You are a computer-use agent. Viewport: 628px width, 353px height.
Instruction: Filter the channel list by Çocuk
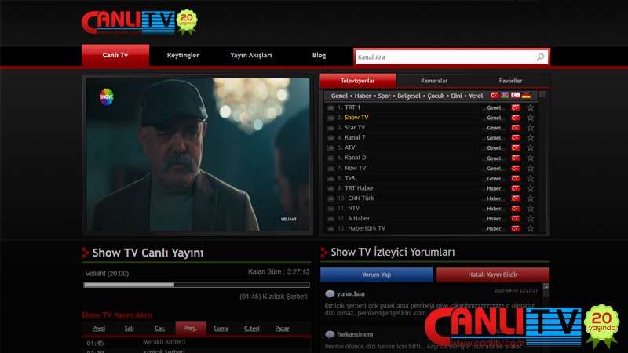coord(436,96)
